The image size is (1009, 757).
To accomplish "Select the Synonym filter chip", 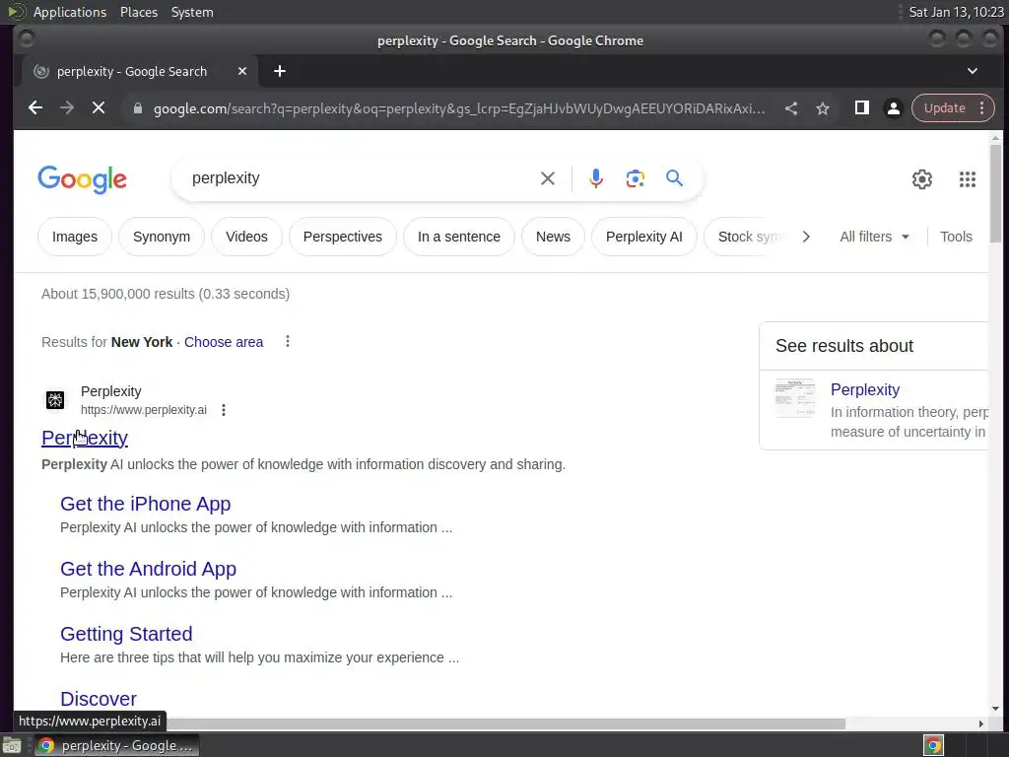I will tap(162, 237).
